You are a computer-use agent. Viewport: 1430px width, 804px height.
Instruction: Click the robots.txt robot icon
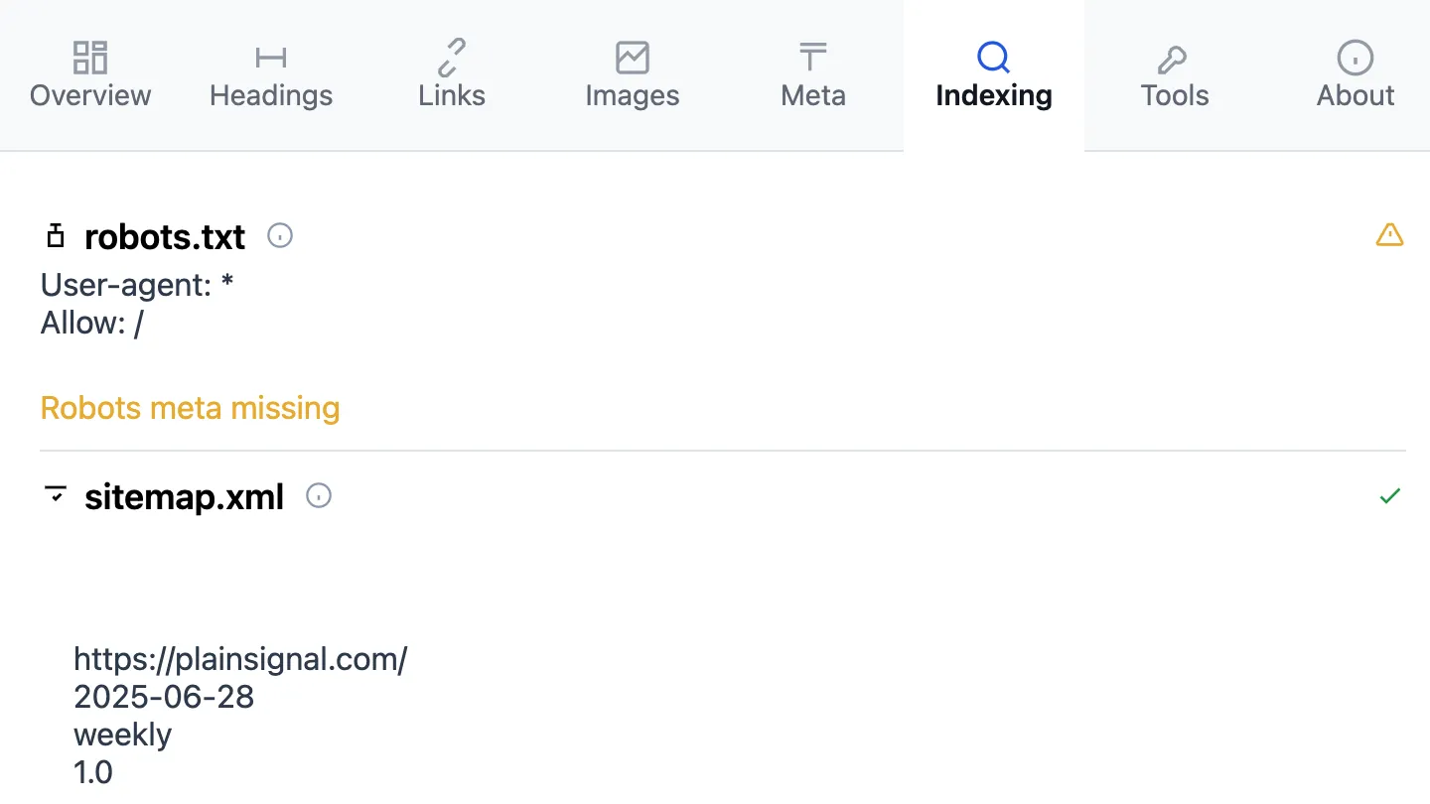click(x=56, y=236)
